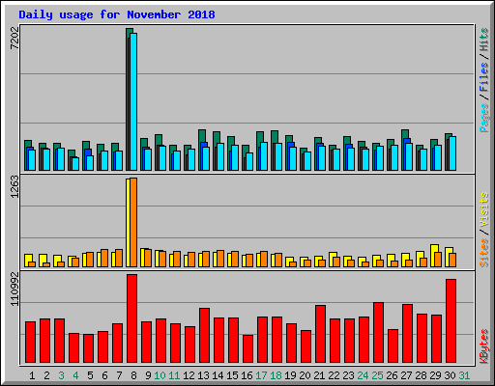
Task: Click green day 11 on the date axis
Action: point(174,375)
